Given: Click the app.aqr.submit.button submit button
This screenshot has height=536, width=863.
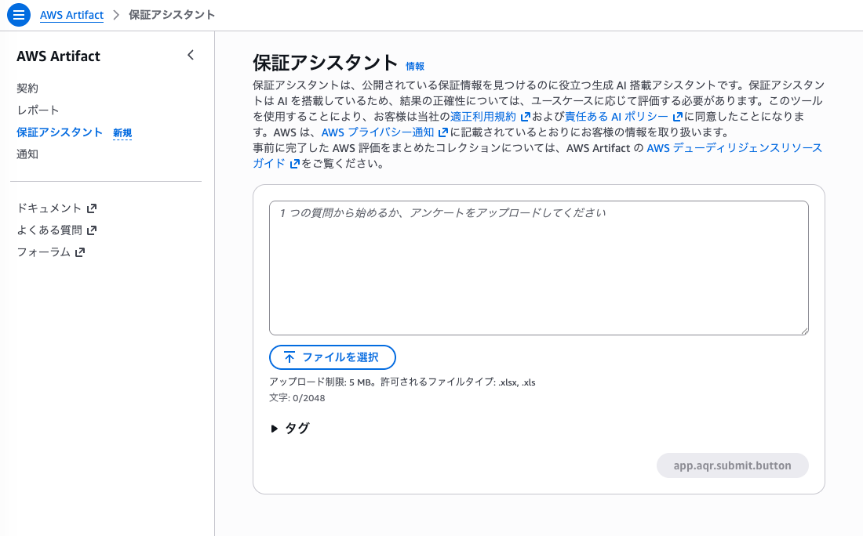Looking at the screenshot, I should click(x=732, y=465).
